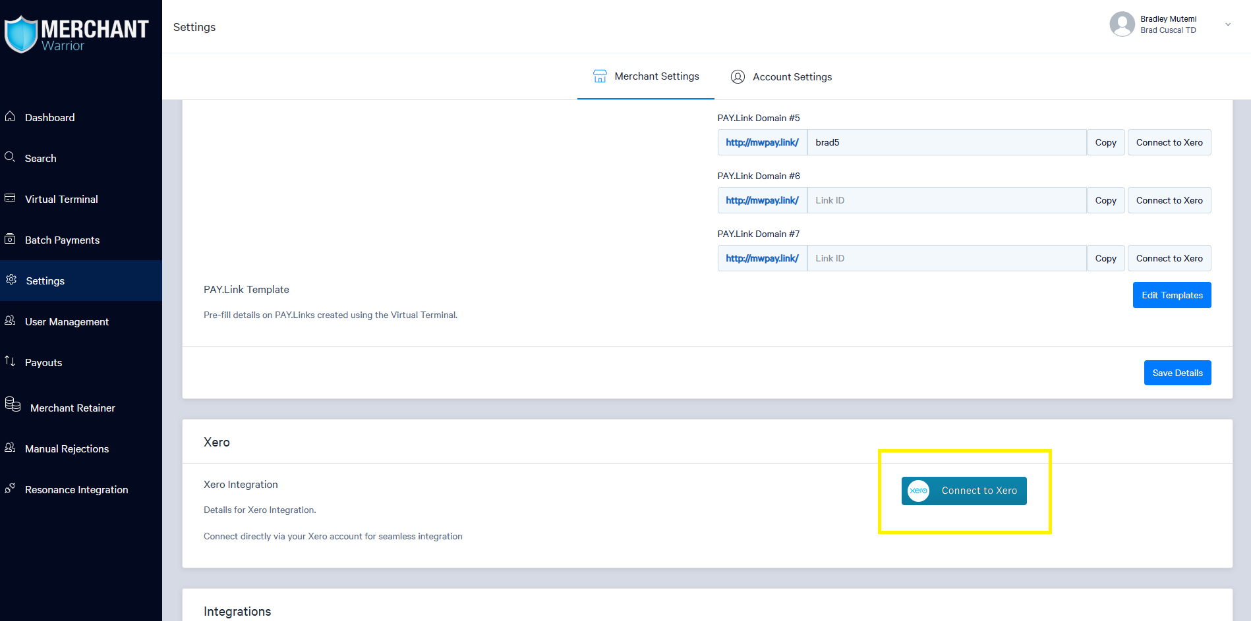Copy the PAY.Link Domain #6 link

1105,200
